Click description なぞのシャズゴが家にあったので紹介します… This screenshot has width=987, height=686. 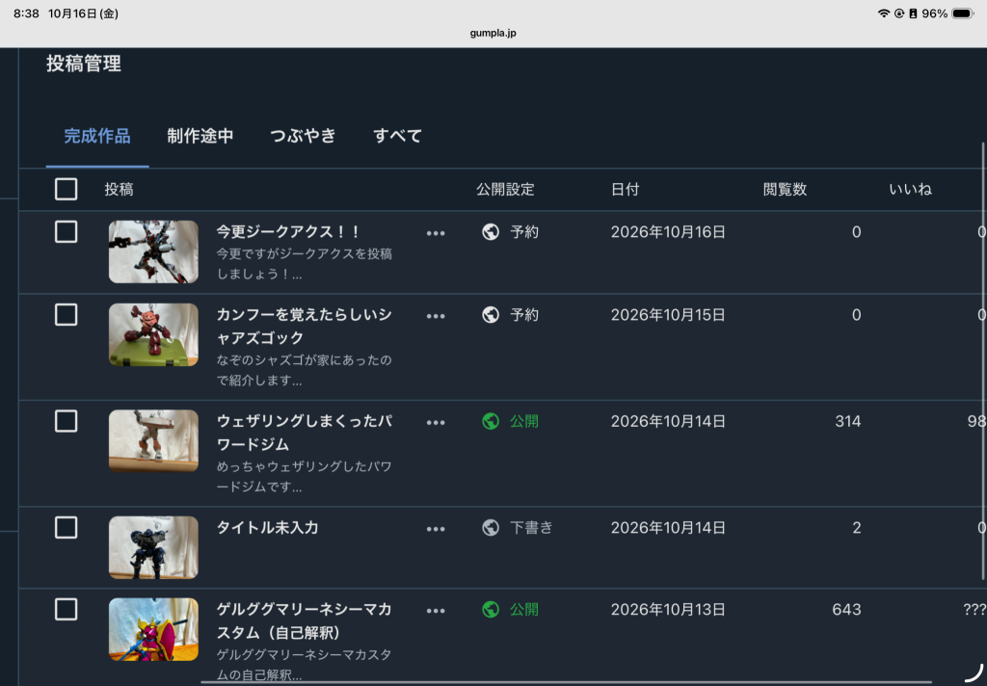point(304,370)
